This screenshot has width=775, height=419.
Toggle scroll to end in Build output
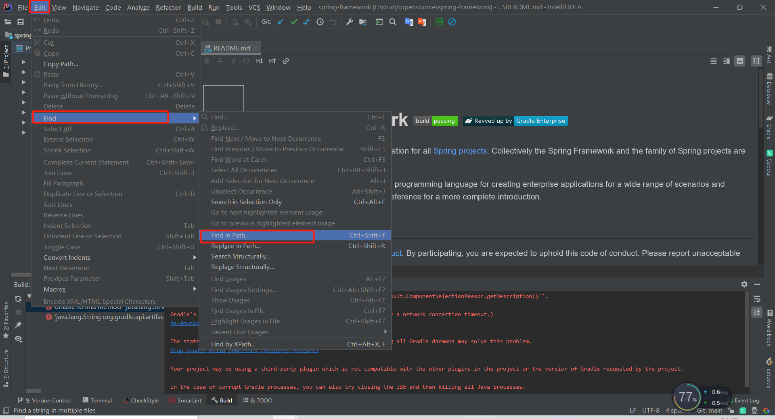point(757,312)
